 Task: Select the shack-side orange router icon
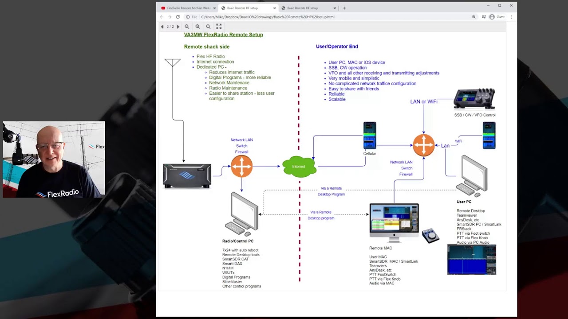(x=241, y=167)
